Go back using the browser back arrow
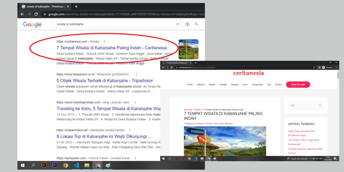 22,14
